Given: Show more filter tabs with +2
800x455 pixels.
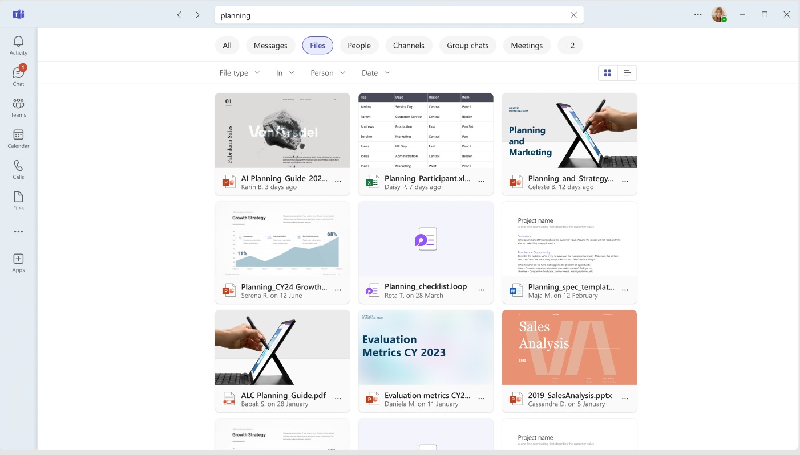Looking at the screenshot, I should [x=569, y=45].
